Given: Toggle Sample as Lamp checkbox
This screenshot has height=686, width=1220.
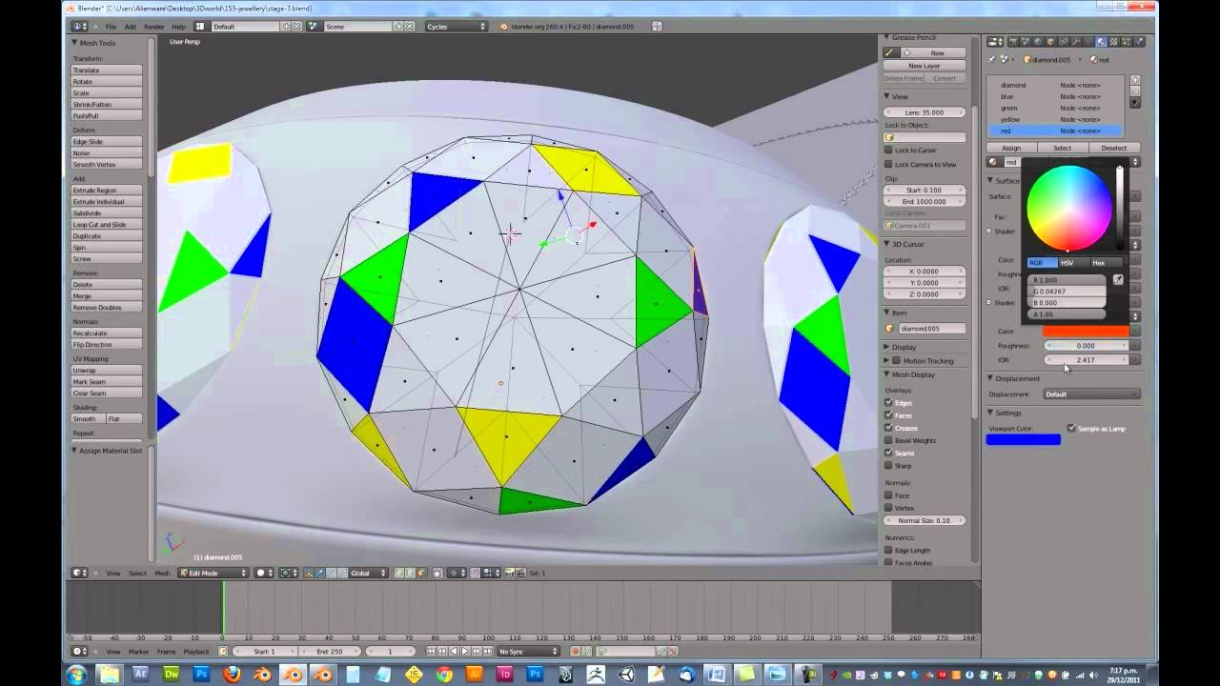Looking at the screenshot, I should (1071, 428).
